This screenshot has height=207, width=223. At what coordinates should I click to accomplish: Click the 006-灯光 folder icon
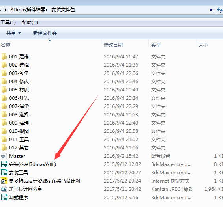[4, 98]
